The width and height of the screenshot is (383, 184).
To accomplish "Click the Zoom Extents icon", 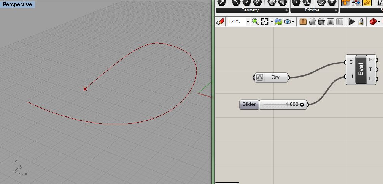I will click(x=265, y=22).
